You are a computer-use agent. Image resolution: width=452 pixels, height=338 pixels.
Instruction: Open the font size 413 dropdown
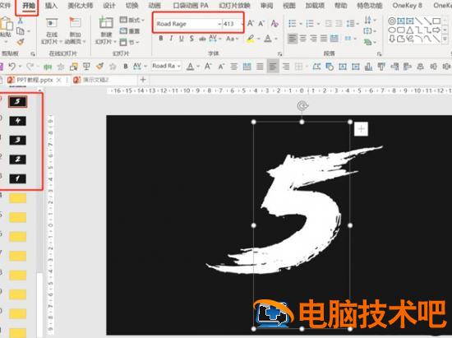[x=242, y=24]
